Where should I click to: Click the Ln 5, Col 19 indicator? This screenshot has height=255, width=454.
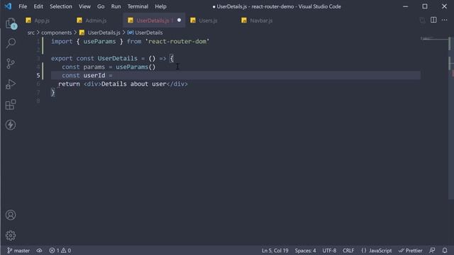275,250
